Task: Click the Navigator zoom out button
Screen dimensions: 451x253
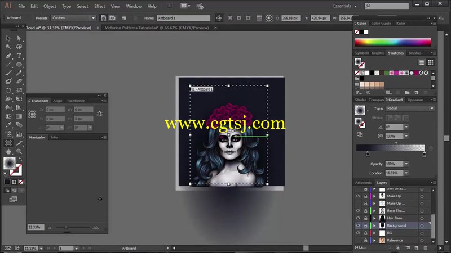Action: [50, 228]
